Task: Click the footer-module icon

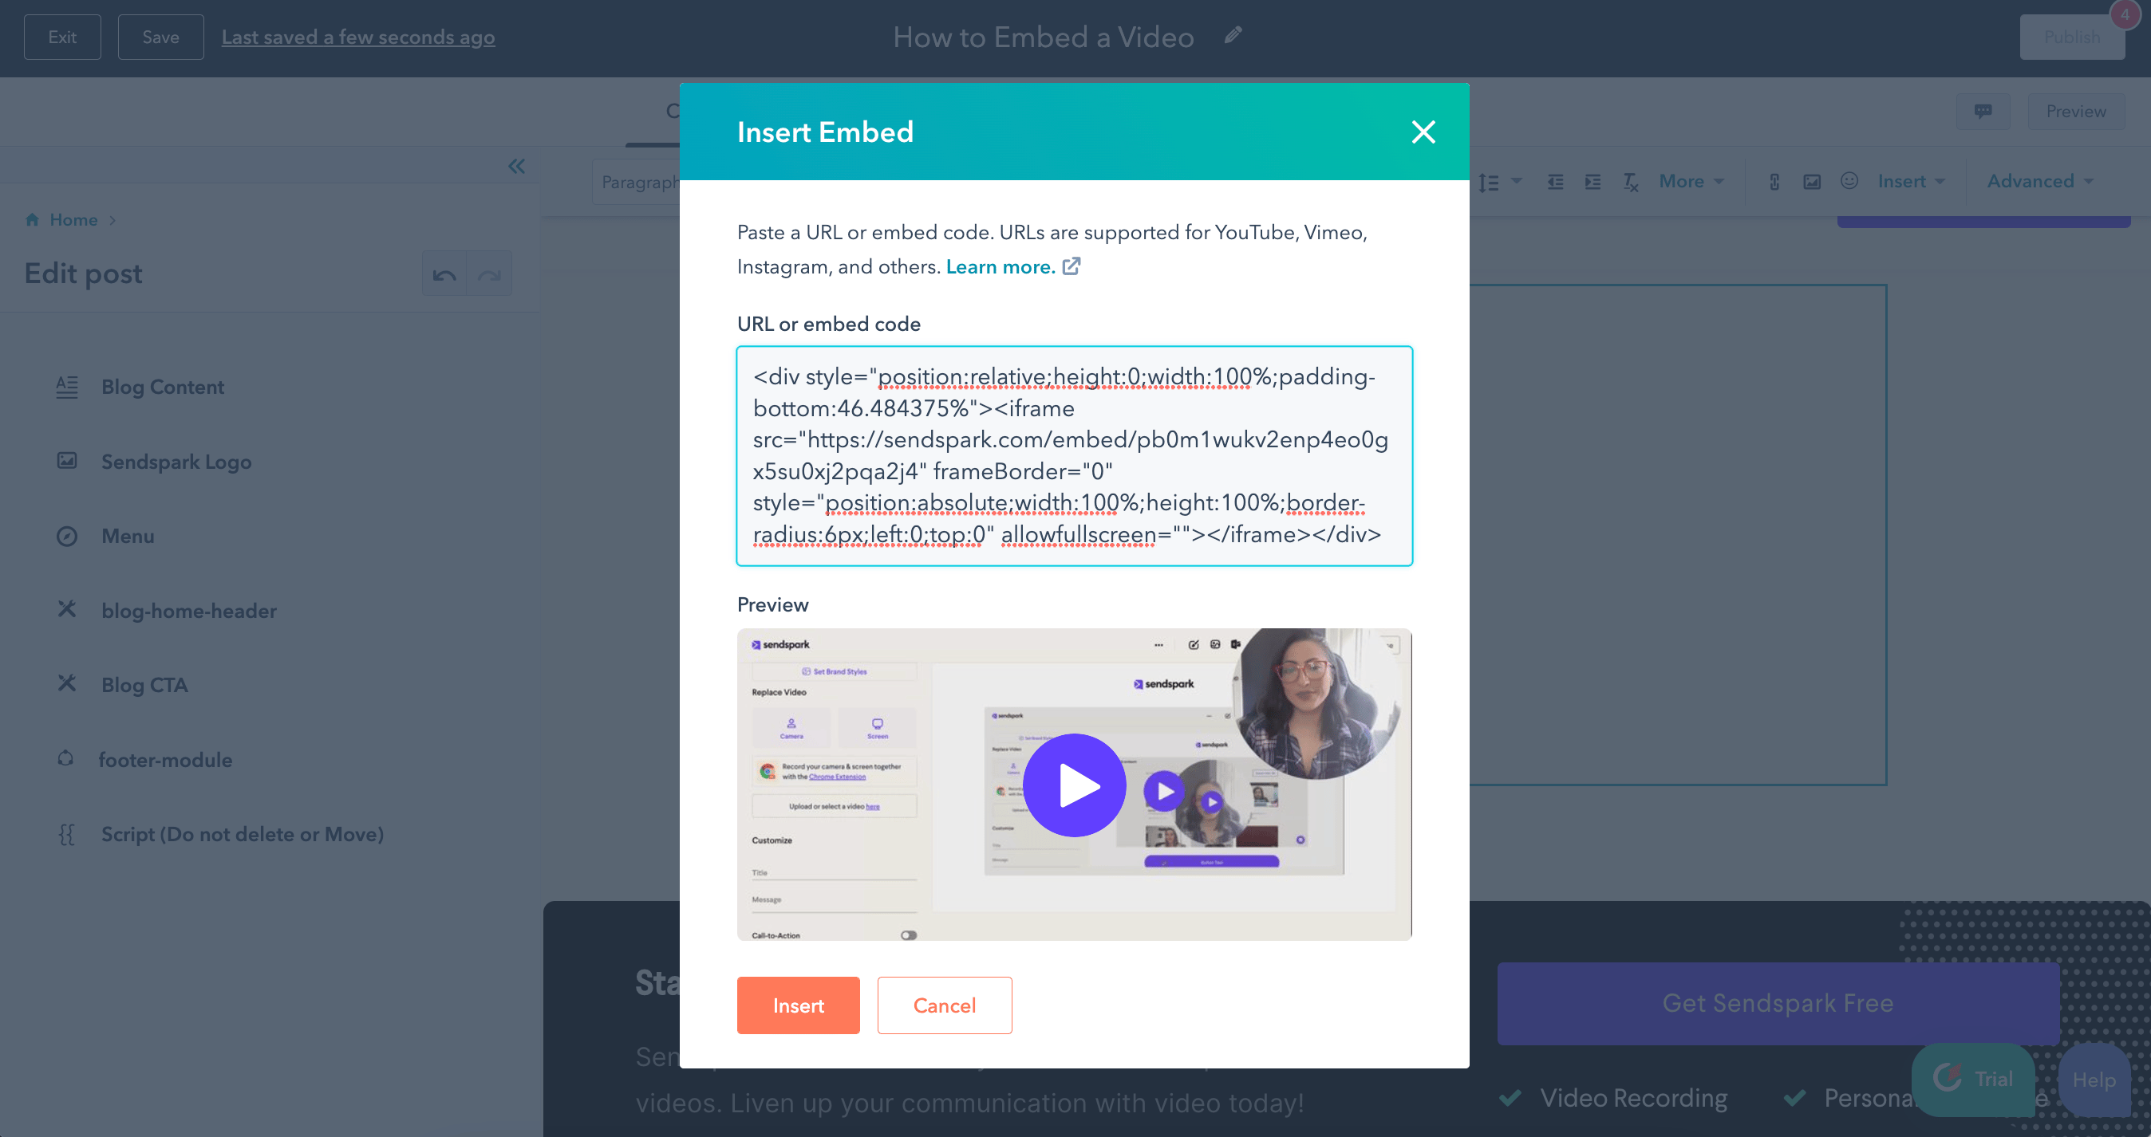Action: click(66, 758)
